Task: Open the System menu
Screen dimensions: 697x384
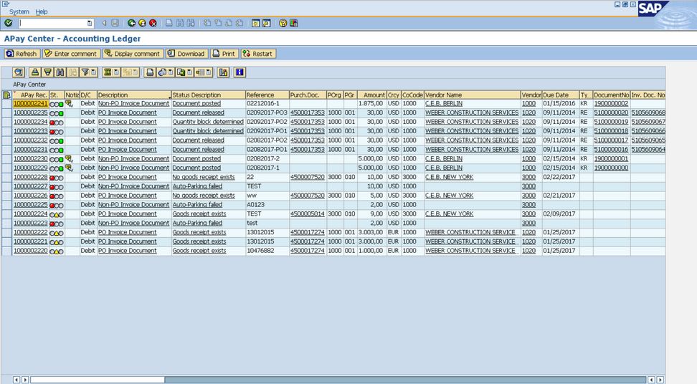Action: pyautogui.click(x=19, y=11)
